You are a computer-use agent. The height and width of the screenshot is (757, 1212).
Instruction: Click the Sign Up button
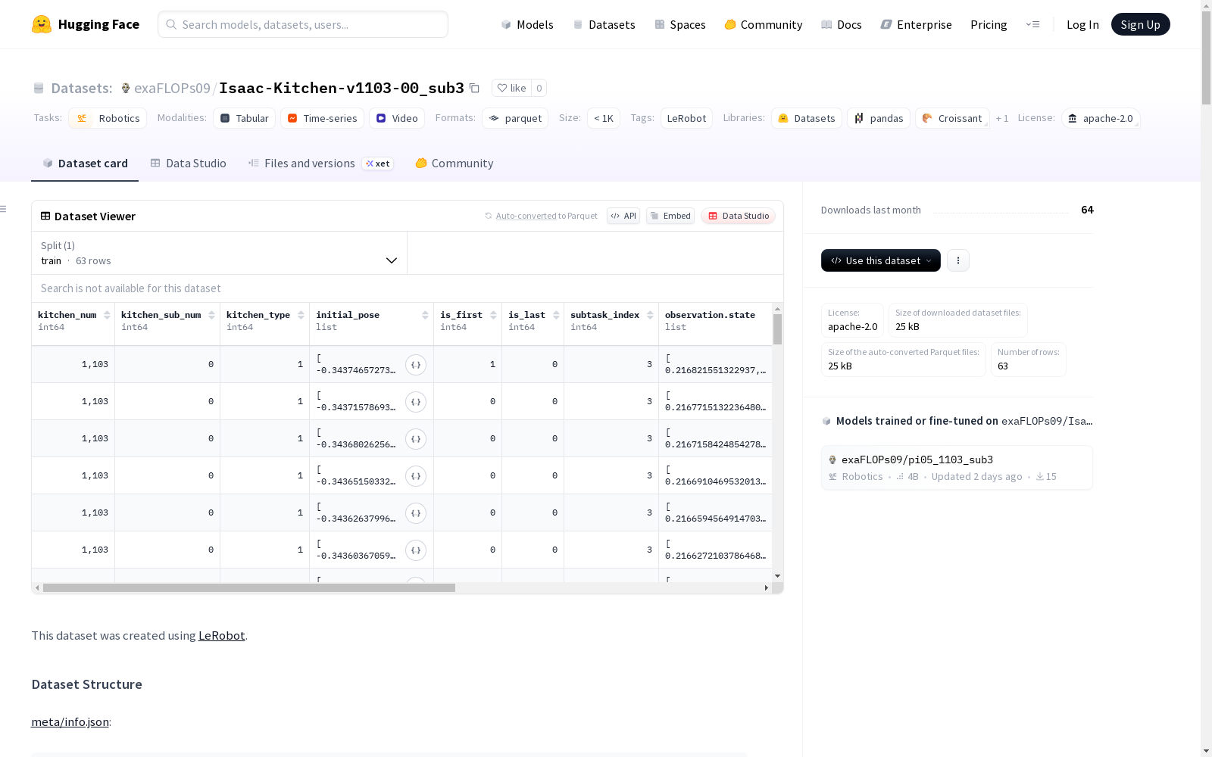(x=1141, y=24)
